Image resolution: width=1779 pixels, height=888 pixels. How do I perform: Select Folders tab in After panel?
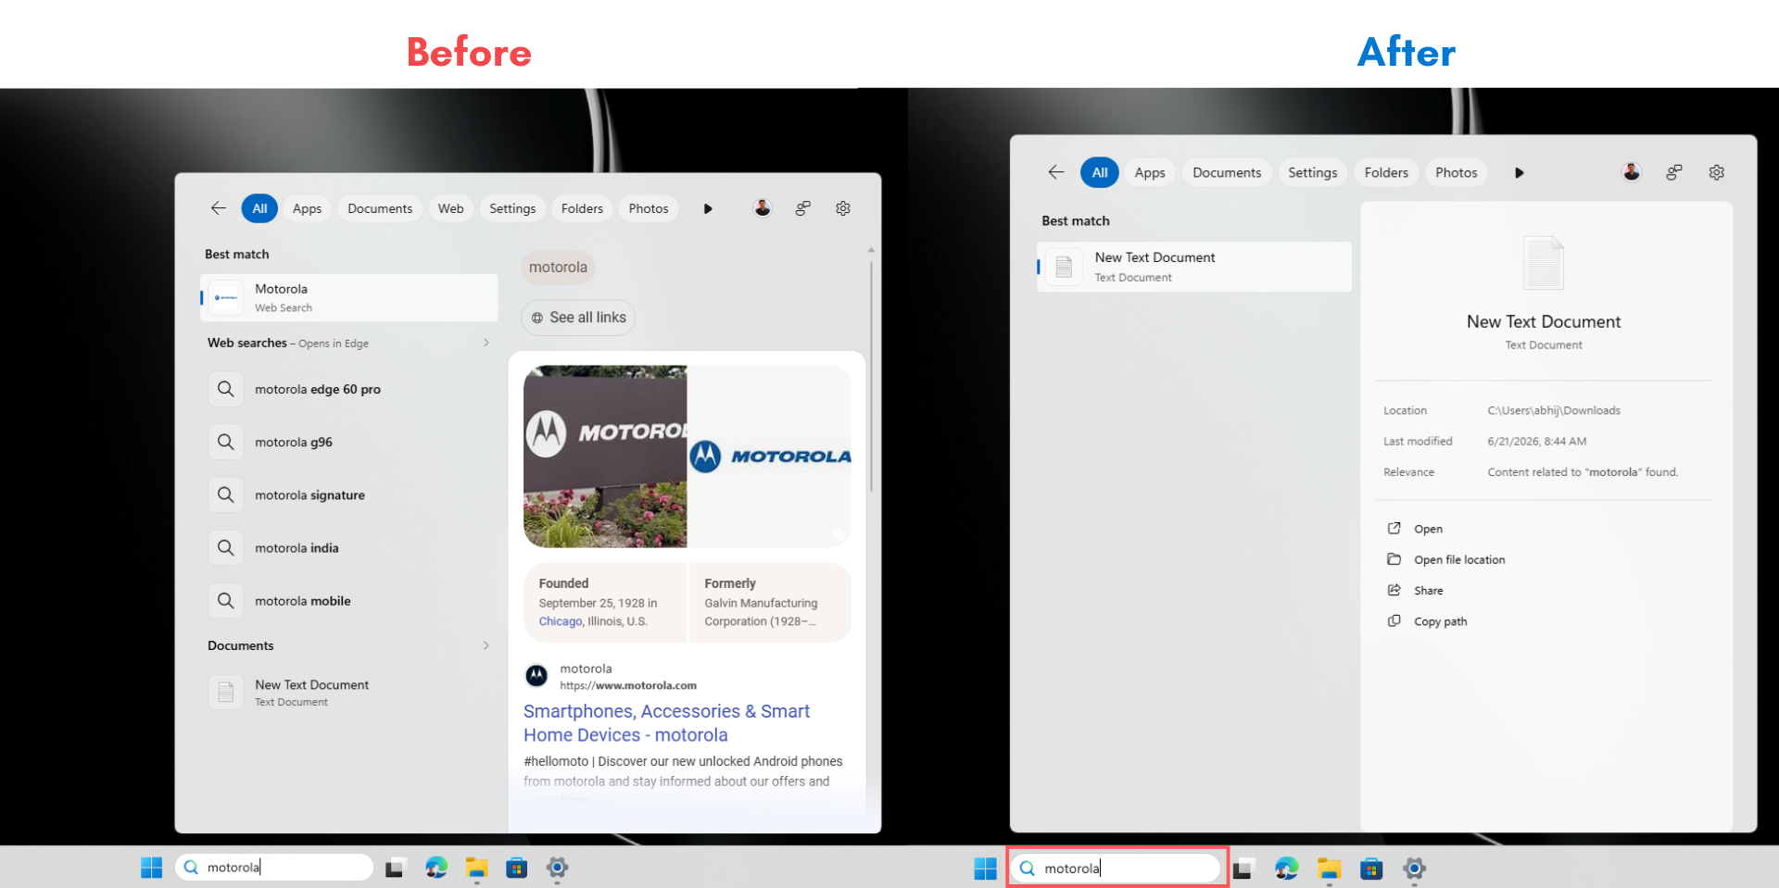[x=1386, y=172]
